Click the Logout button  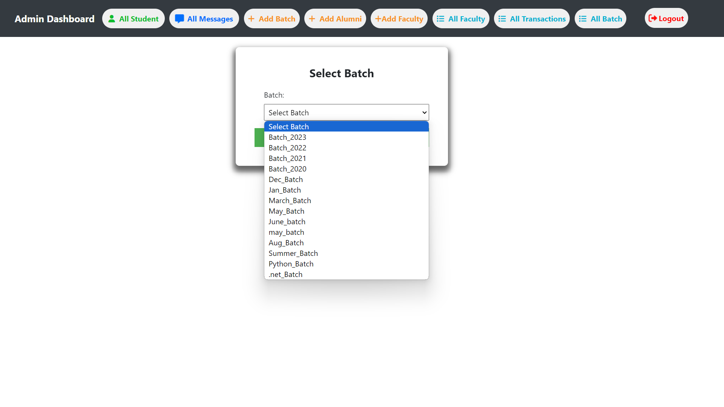666,18
